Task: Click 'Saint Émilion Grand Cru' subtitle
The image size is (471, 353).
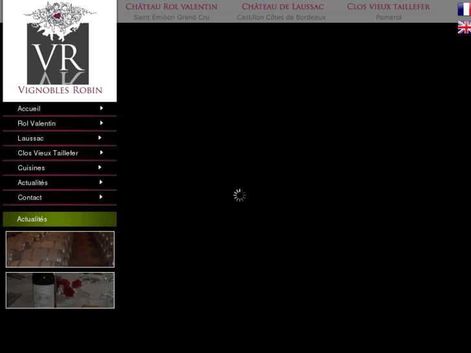Action: pyautogui.click(x=172, y=17)
